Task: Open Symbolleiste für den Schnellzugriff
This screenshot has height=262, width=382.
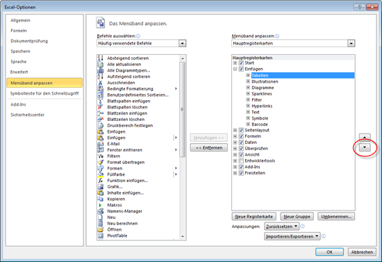Action: pos(44,93)
